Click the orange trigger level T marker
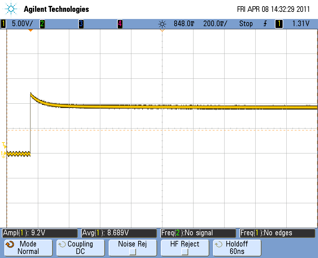 pos(4,145)
